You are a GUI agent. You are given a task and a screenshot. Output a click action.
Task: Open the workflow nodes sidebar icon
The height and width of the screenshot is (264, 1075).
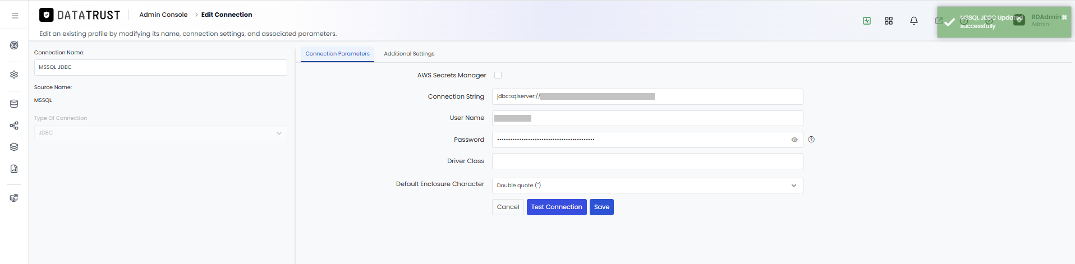tap(14, 126)
